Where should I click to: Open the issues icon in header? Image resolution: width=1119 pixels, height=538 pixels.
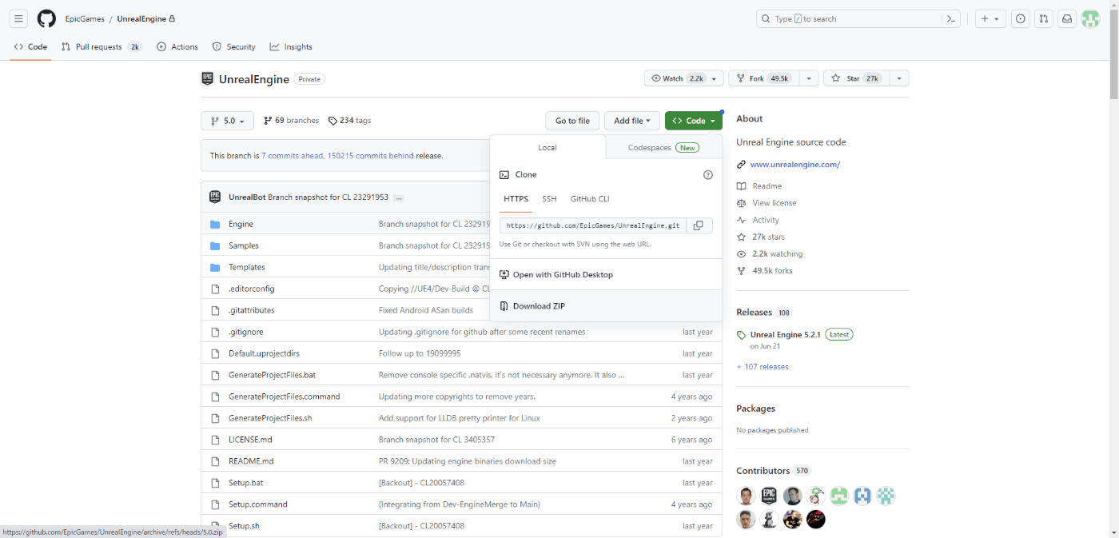[1021, 18]
